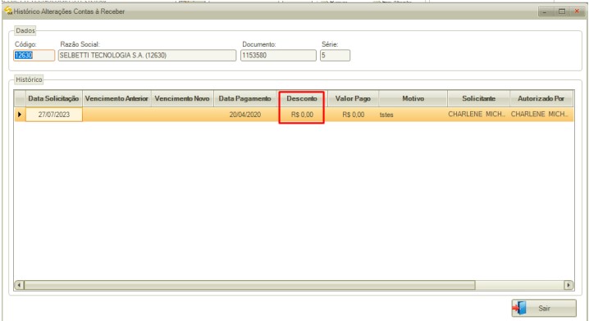Minimize the Histórico Alterações window

pos(545,11)
